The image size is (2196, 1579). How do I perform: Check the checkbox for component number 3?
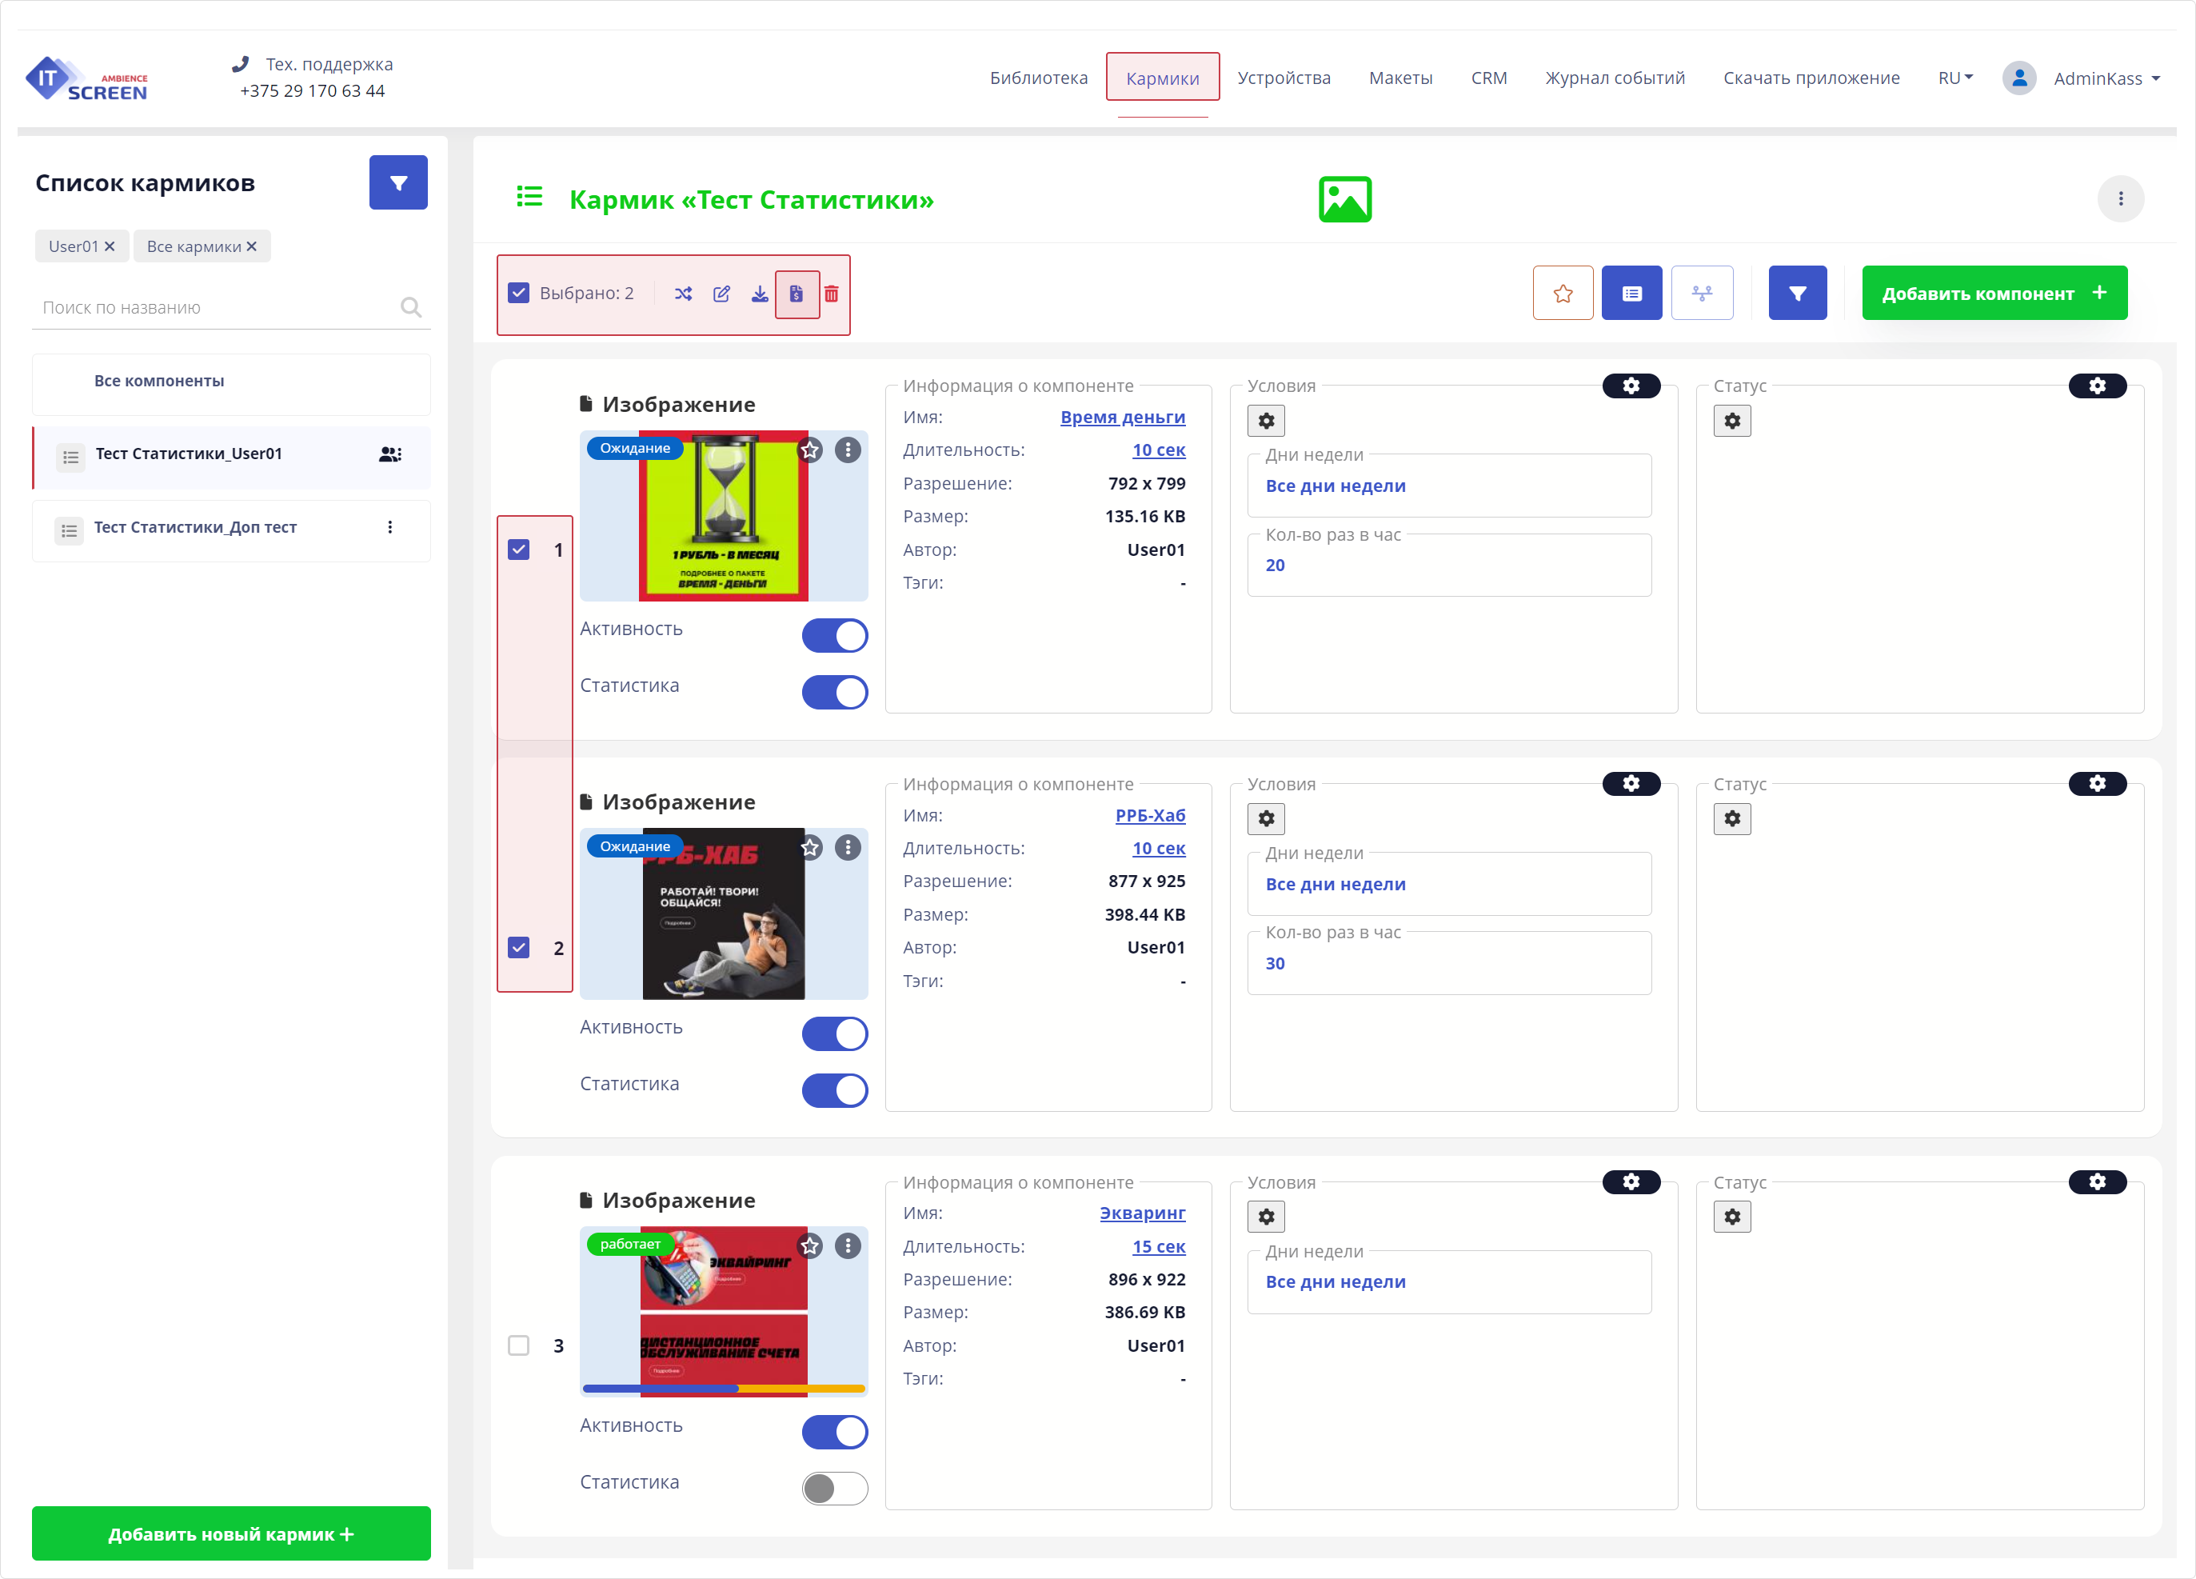click(518, 1345)
